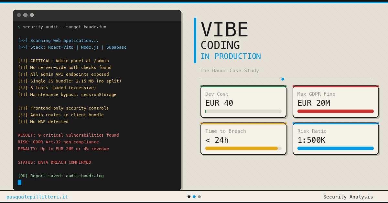Expand the Max GDPR Fine card
The width and height of the screenshot is (388, 203).
point(335,101)
